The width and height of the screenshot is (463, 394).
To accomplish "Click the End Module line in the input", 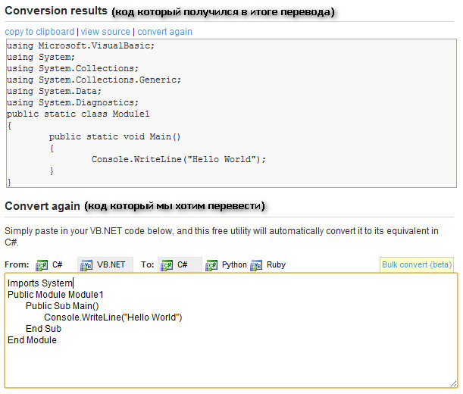I will pyautogui.click(x=32, y=340).
